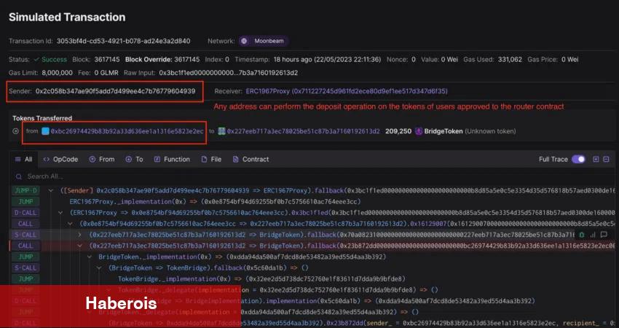Click the JUMP badge beside ERC1967Proxy._implementation
The image size is (619, 328).
point(25,202)
